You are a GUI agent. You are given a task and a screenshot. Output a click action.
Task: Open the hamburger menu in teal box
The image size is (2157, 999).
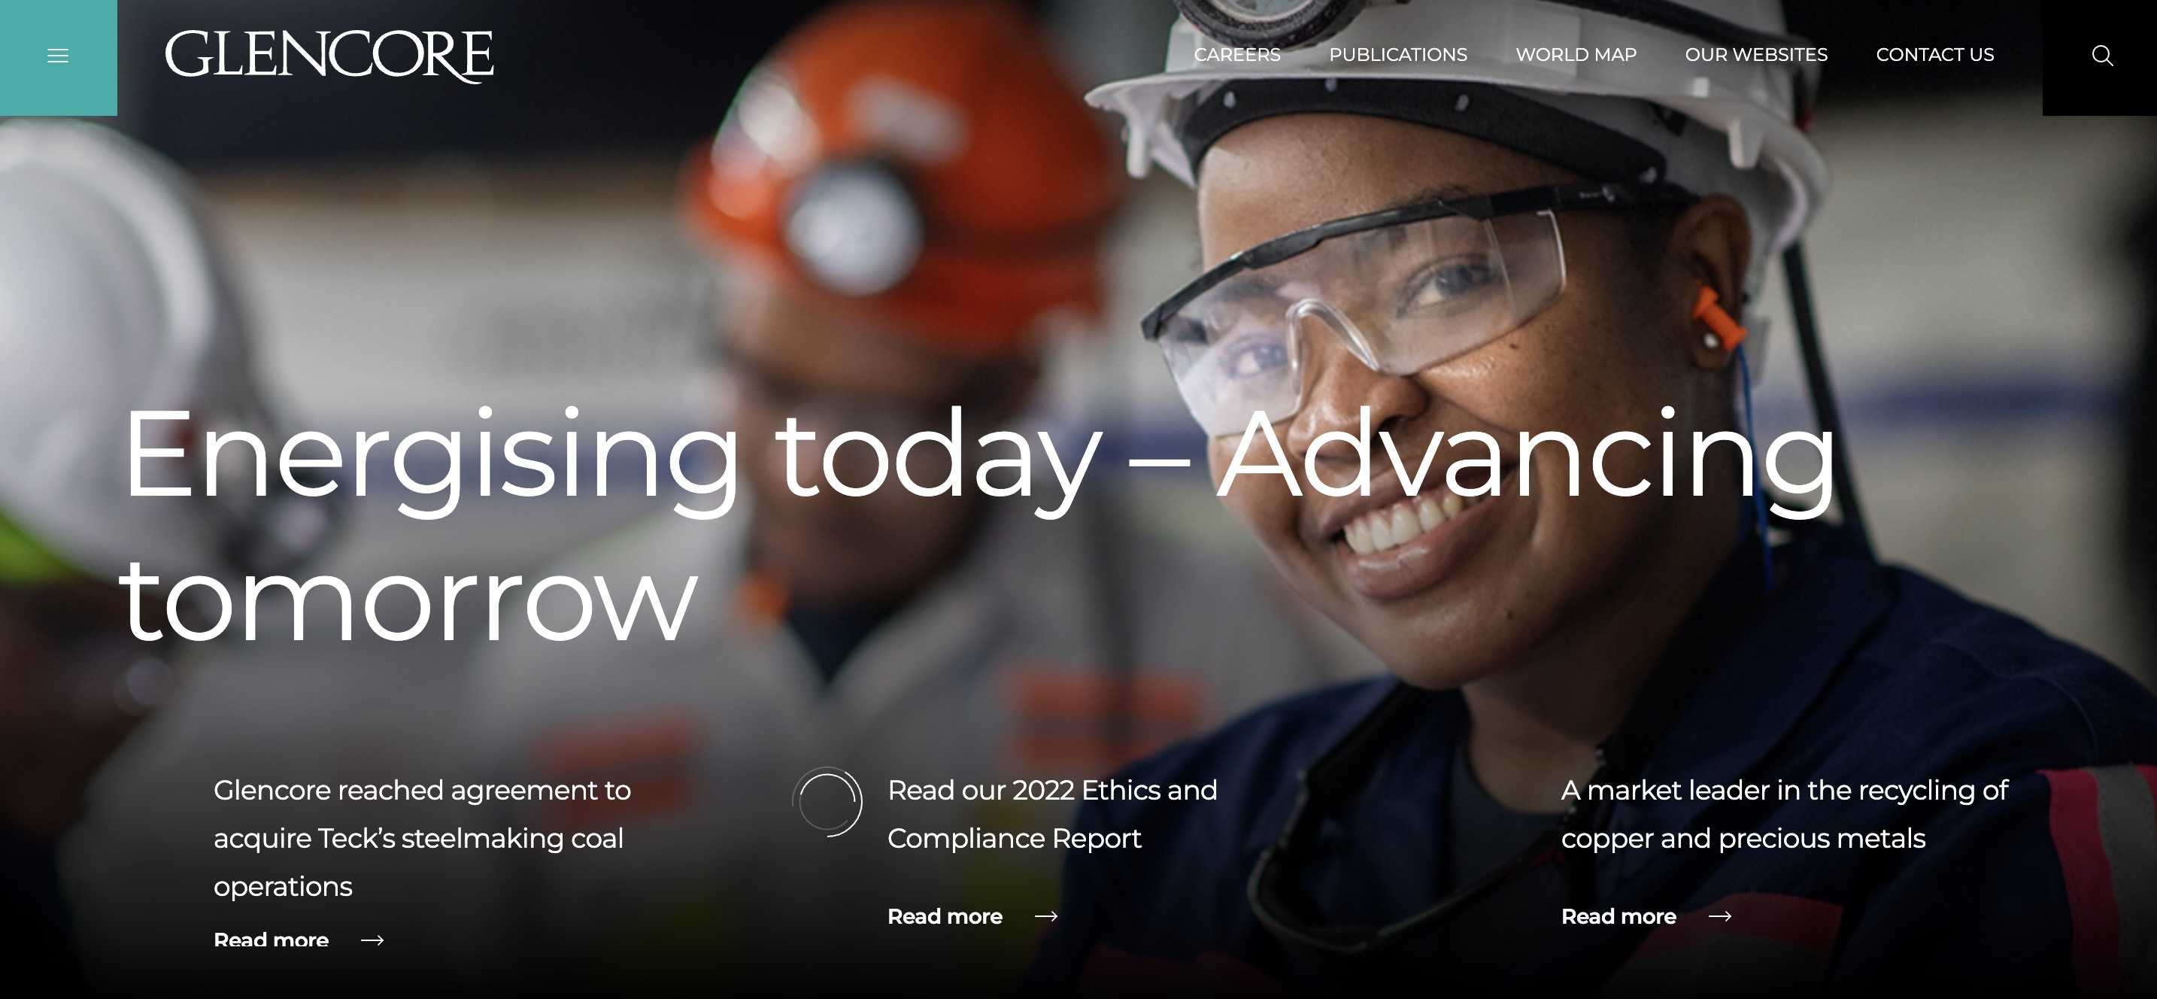click(58, 56)
